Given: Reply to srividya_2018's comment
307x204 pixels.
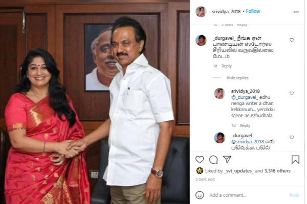Looking at the screenshot, I should [x=245, y=125].
